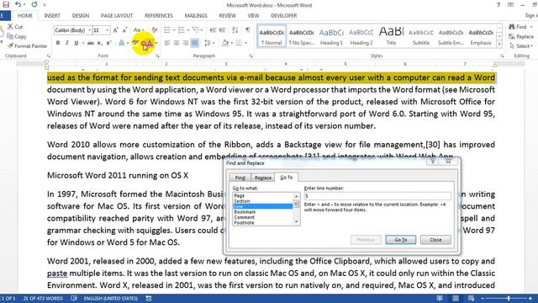Open the shading color dropdown arrow
This screenshot has height=303, width=538.
[232, 43]
